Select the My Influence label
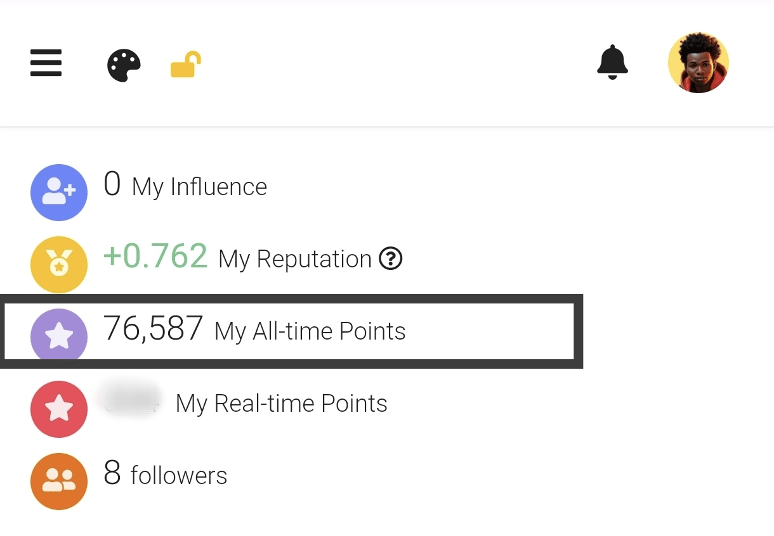774x536 pixels. pyautogui.click(x=199, y=187)
